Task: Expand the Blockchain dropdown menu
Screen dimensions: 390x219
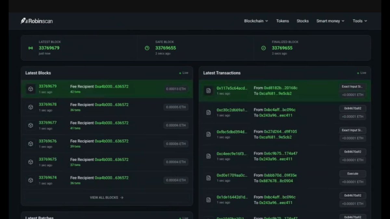Action: [x=256, y=21]
